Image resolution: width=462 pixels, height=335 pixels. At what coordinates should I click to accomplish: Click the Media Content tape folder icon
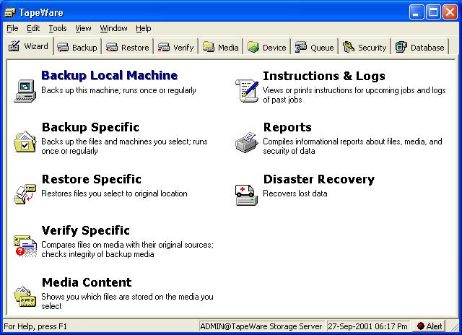(x=25, y=297)
